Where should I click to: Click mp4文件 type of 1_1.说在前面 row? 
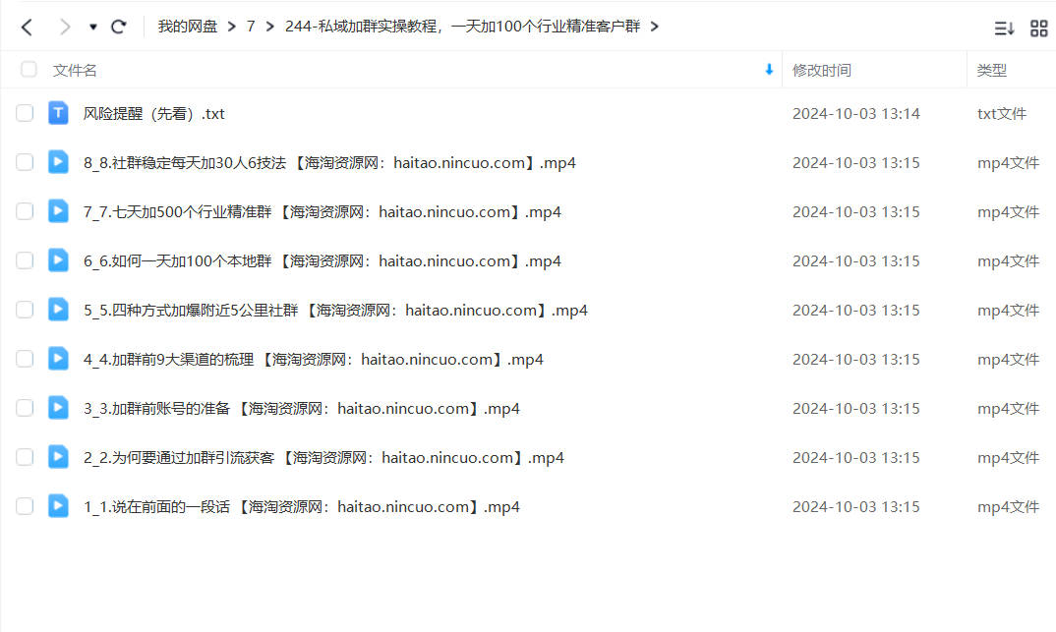1008,507
